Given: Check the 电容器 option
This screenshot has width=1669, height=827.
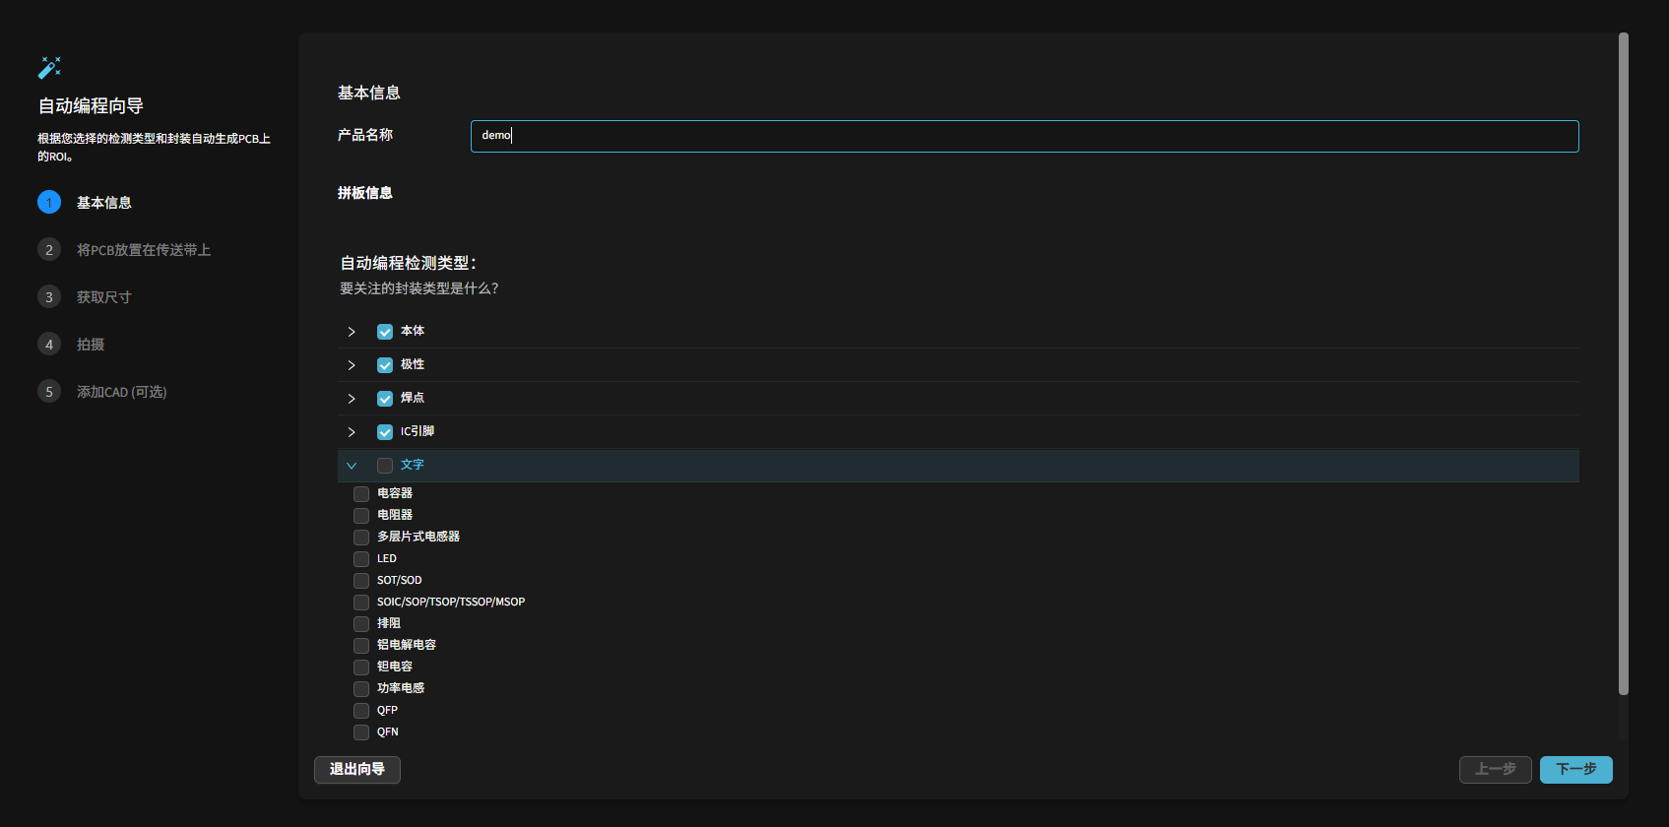Looking at the screenshot, I should [x=361, y=494].
